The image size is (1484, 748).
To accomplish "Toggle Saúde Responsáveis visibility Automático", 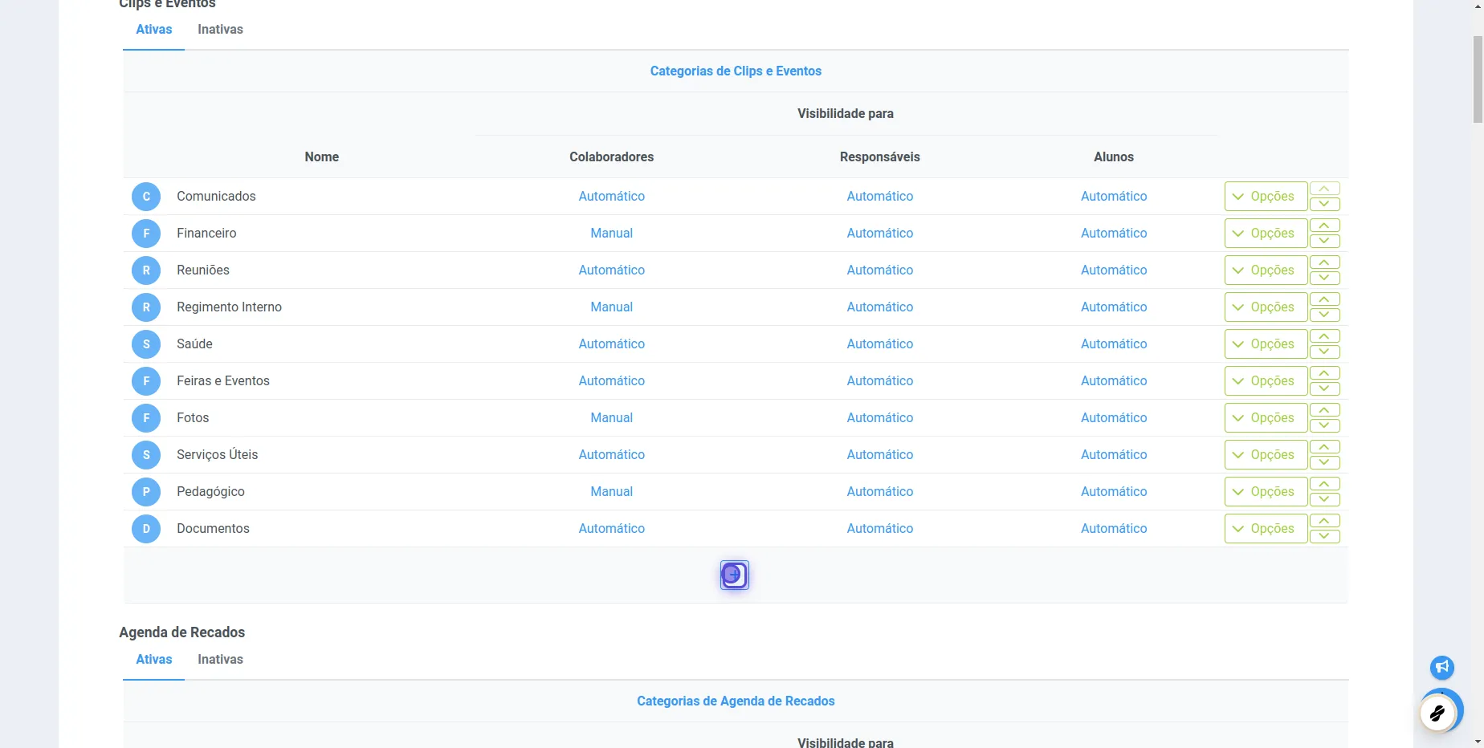I will point(879,344).
